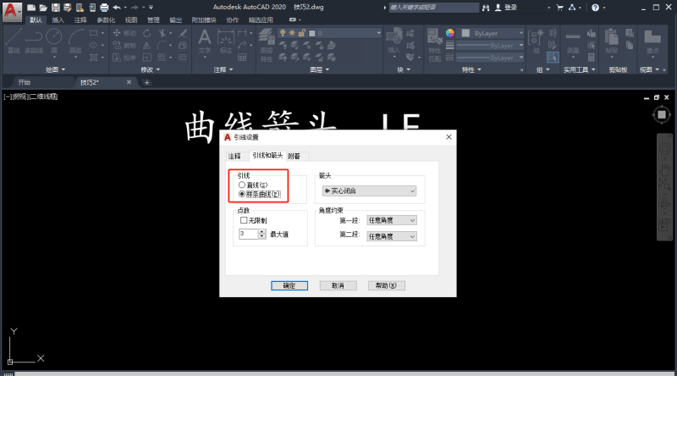Click the 帮助(H) button
This screenshot has height=431, width=677.
click(387, 285)
